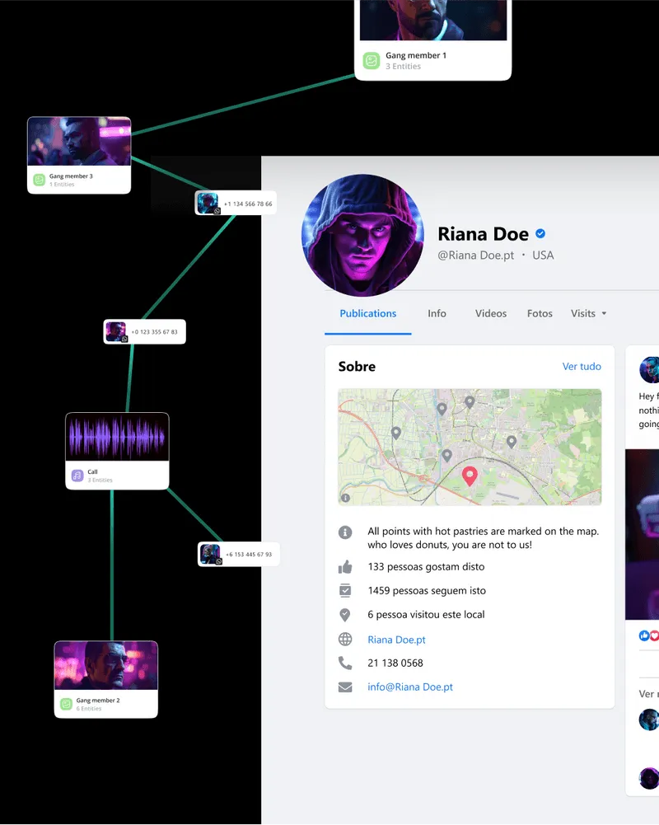Click the Riana Doe profile name

pyautogui.click(x=483, y=233)
